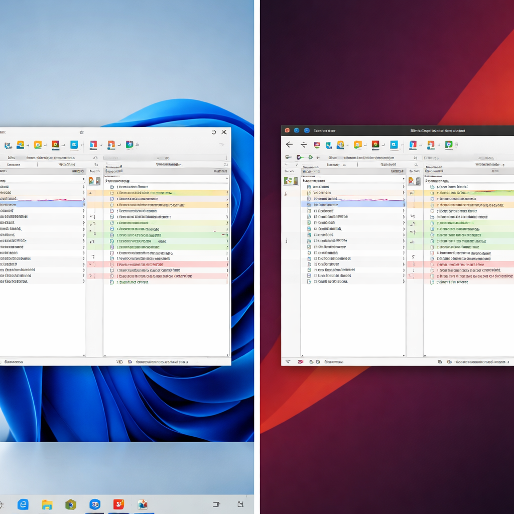The height and width of the screenshot is (514, 514).
Task: Select the first red highlighted row in the left window
Action: click(166, 264)
